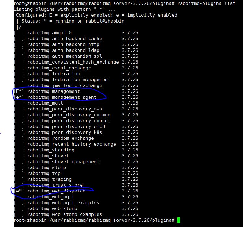The width and height of the screenshot is (243, 227).
Task: Click the bottom shell prompt path
Action: pyautogui.click(x=94, y=220)
